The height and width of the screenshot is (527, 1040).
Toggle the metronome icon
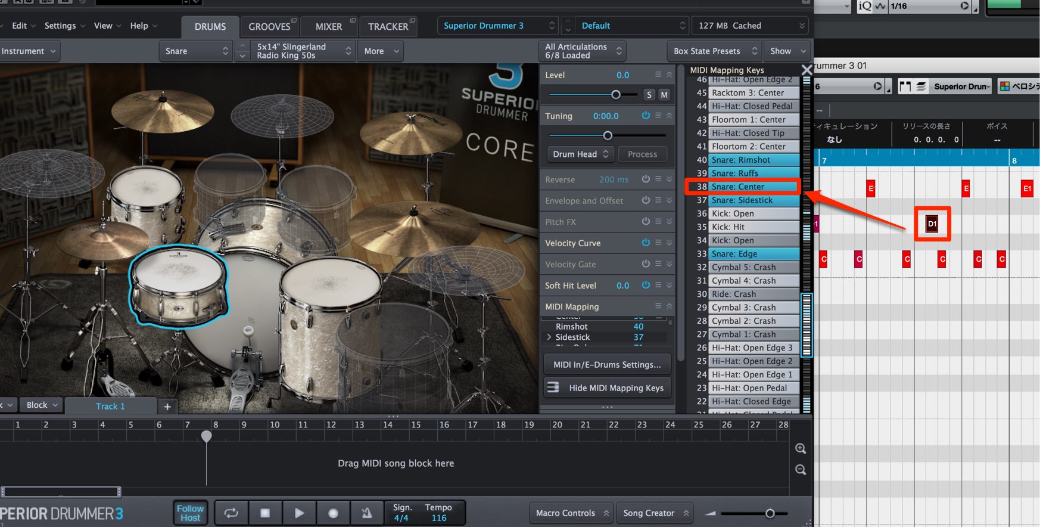pyautogui.click(x=367, y=513)
